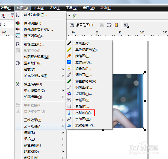The image size is (168, 159).
Task: Click the resample icon in the property bar
Action: (x=109, y=25)
